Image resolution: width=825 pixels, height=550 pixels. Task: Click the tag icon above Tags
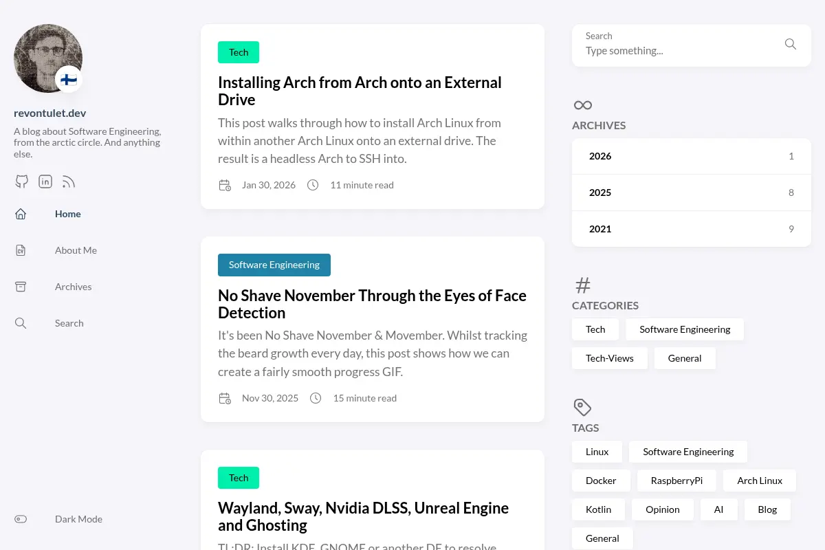[x=582, y=407]
